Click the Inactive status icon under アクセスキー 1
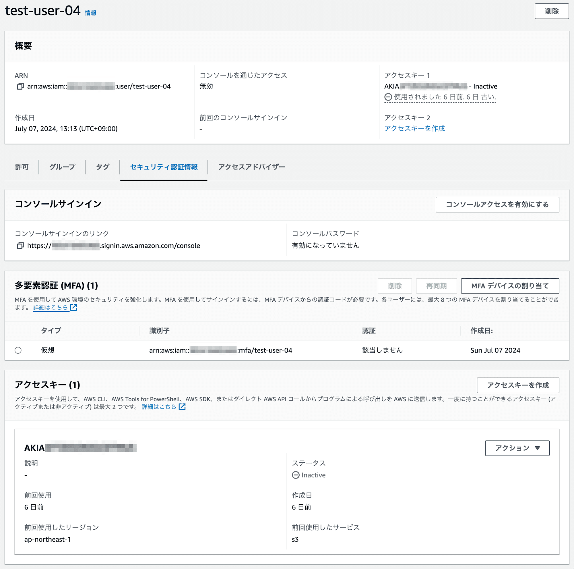Image resolution: width=574 pixels, height=569 pixels. click(388, 97)
